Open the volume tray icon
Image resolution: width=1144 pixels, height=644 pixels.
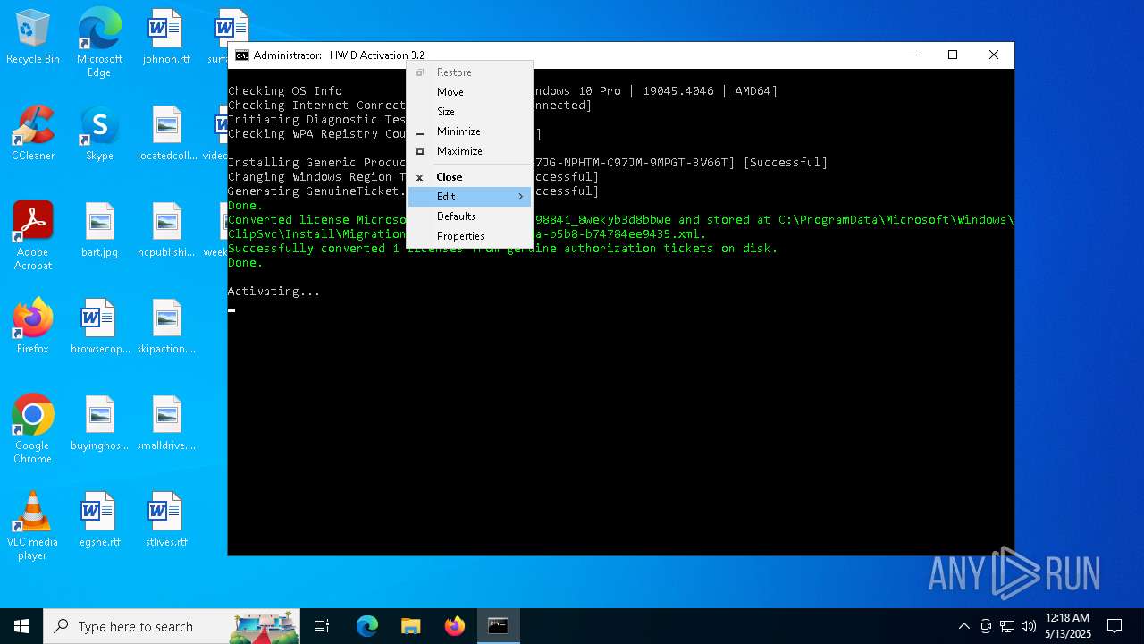pyautogui.click(x=1028, y=626)
